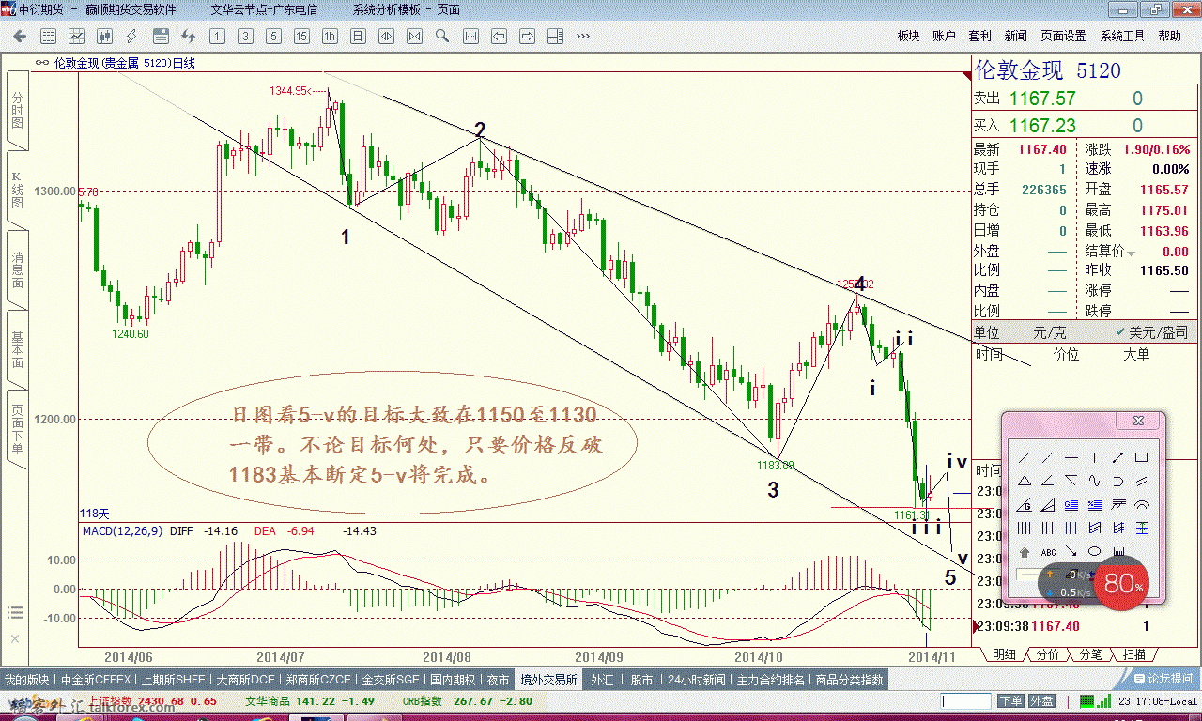This screenshot has width=1202, height=721.
Task: Open the 系统工具 menu
Action: (1122, 36)
